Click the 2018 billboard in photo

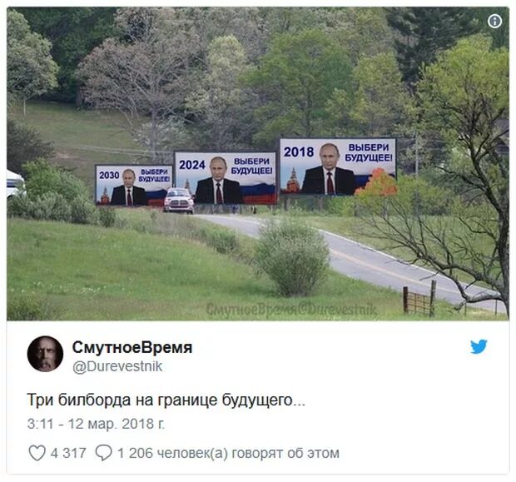338,166
